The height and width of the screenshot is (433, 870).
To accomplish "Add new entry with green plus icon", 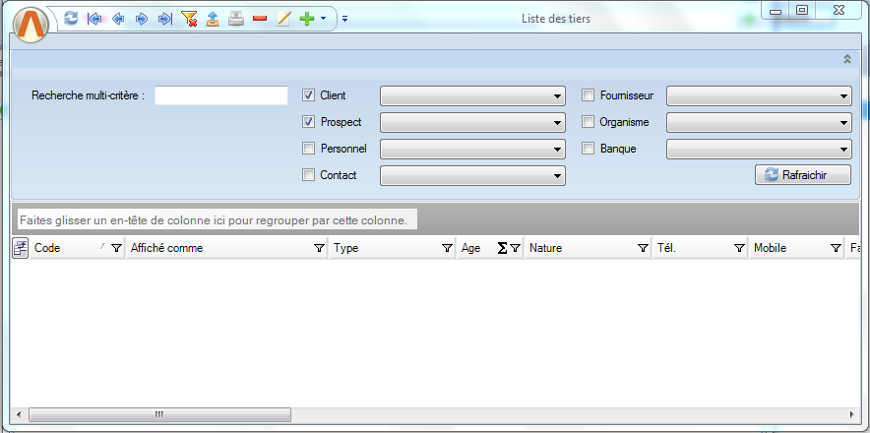I will pos(306,19).
